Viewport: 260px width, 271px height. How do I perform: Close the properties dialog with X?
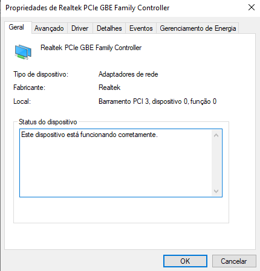(x=252, y=8)
